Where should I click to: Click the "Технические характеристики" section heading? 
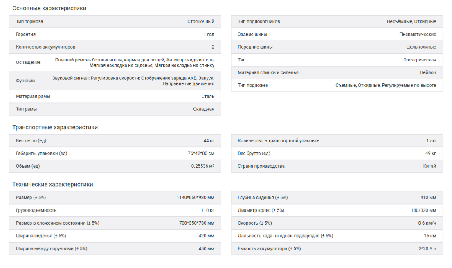[x=52, y=184]
